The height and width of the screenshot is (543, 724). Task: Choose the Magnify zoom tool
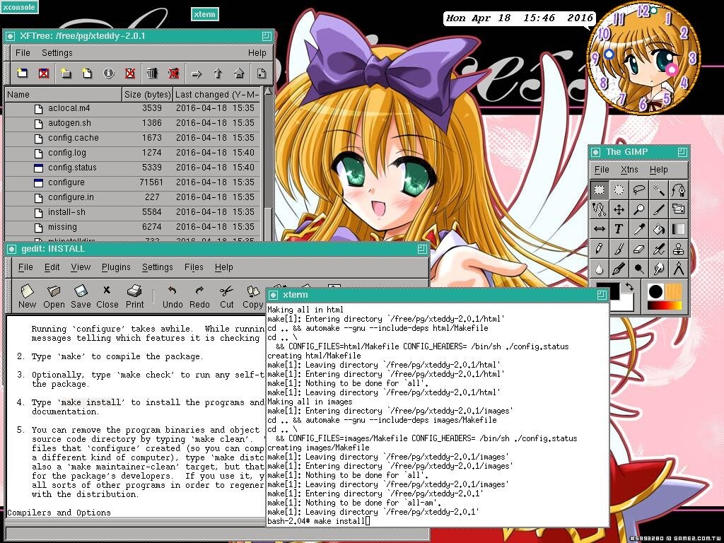[639, 209]
